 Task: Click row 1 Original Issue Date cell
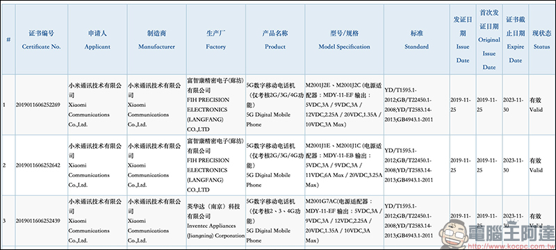click(489, 105)
